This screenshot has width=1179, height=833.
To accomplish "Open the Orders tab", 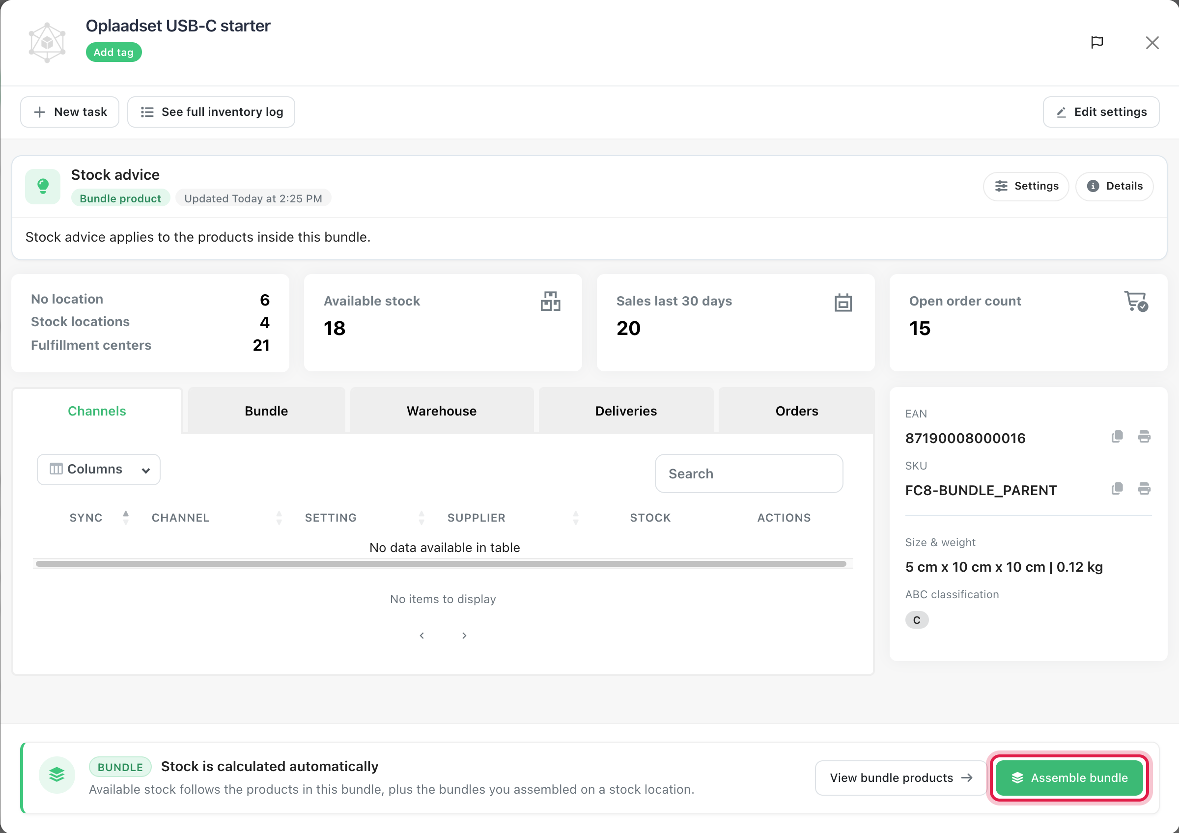I will click(796, 411).
